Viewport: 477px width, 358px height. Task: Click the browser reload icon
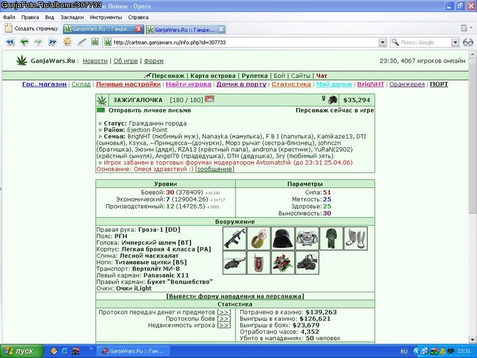click(x=67, y=42)
